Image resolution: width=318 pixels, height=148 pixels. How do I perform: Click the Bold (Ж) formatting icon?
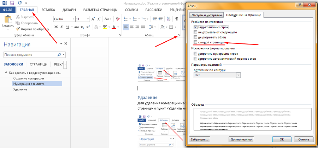click(x=56, y=27)
